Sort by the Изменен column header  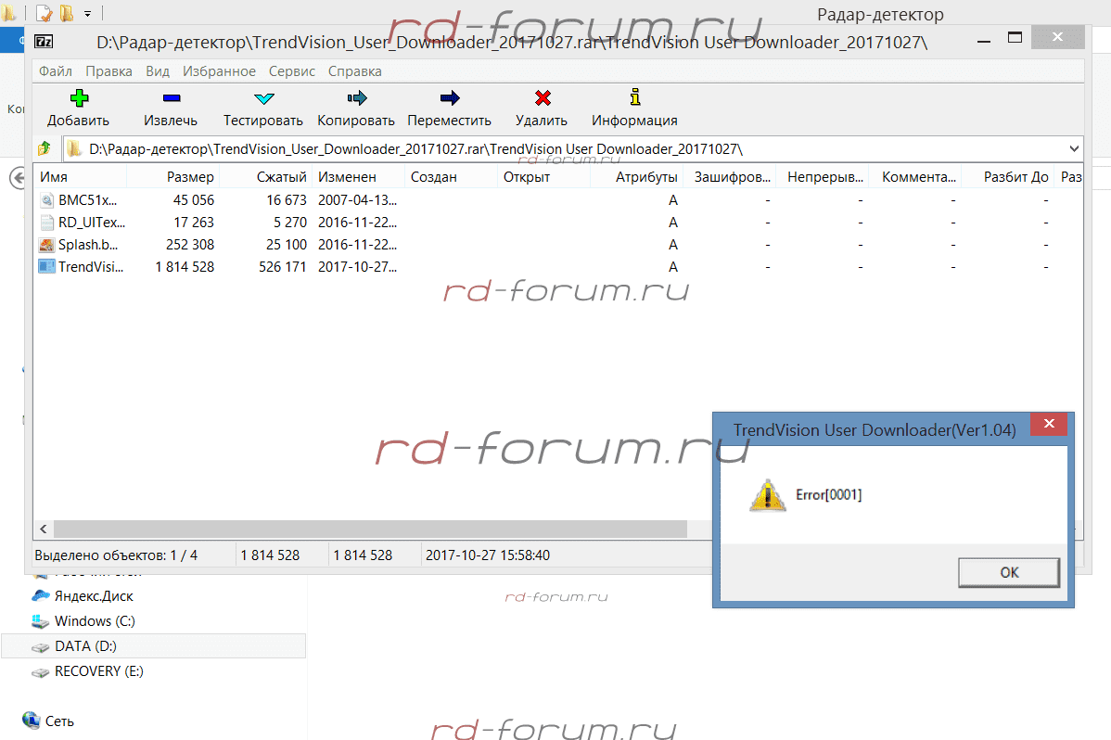click(x=359, y=176)
